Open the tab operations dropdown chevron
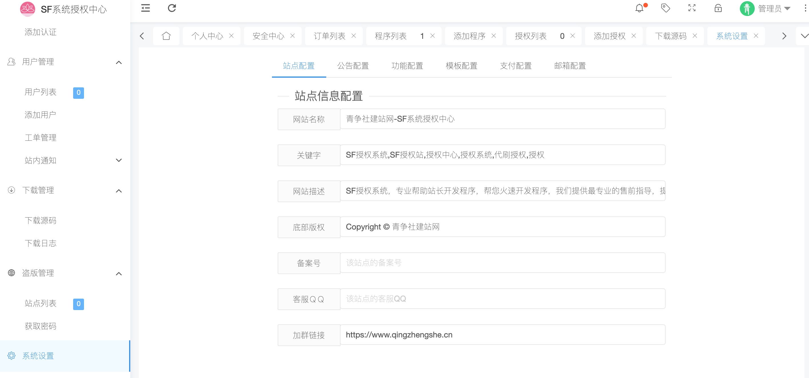Screen dimensions: 809x378 (804, 36)
